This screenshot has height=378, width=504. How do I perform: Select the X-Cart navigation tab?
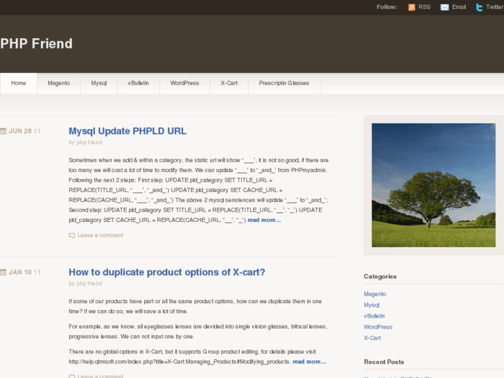229,83
